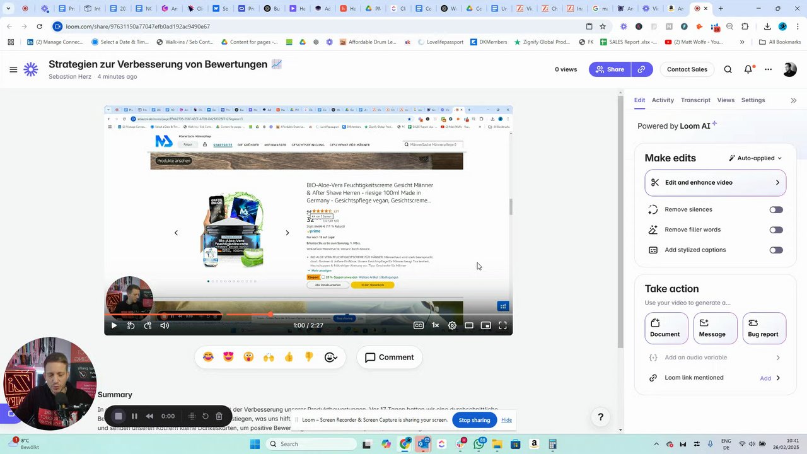Play the Loom video

(x=113, y=325)
